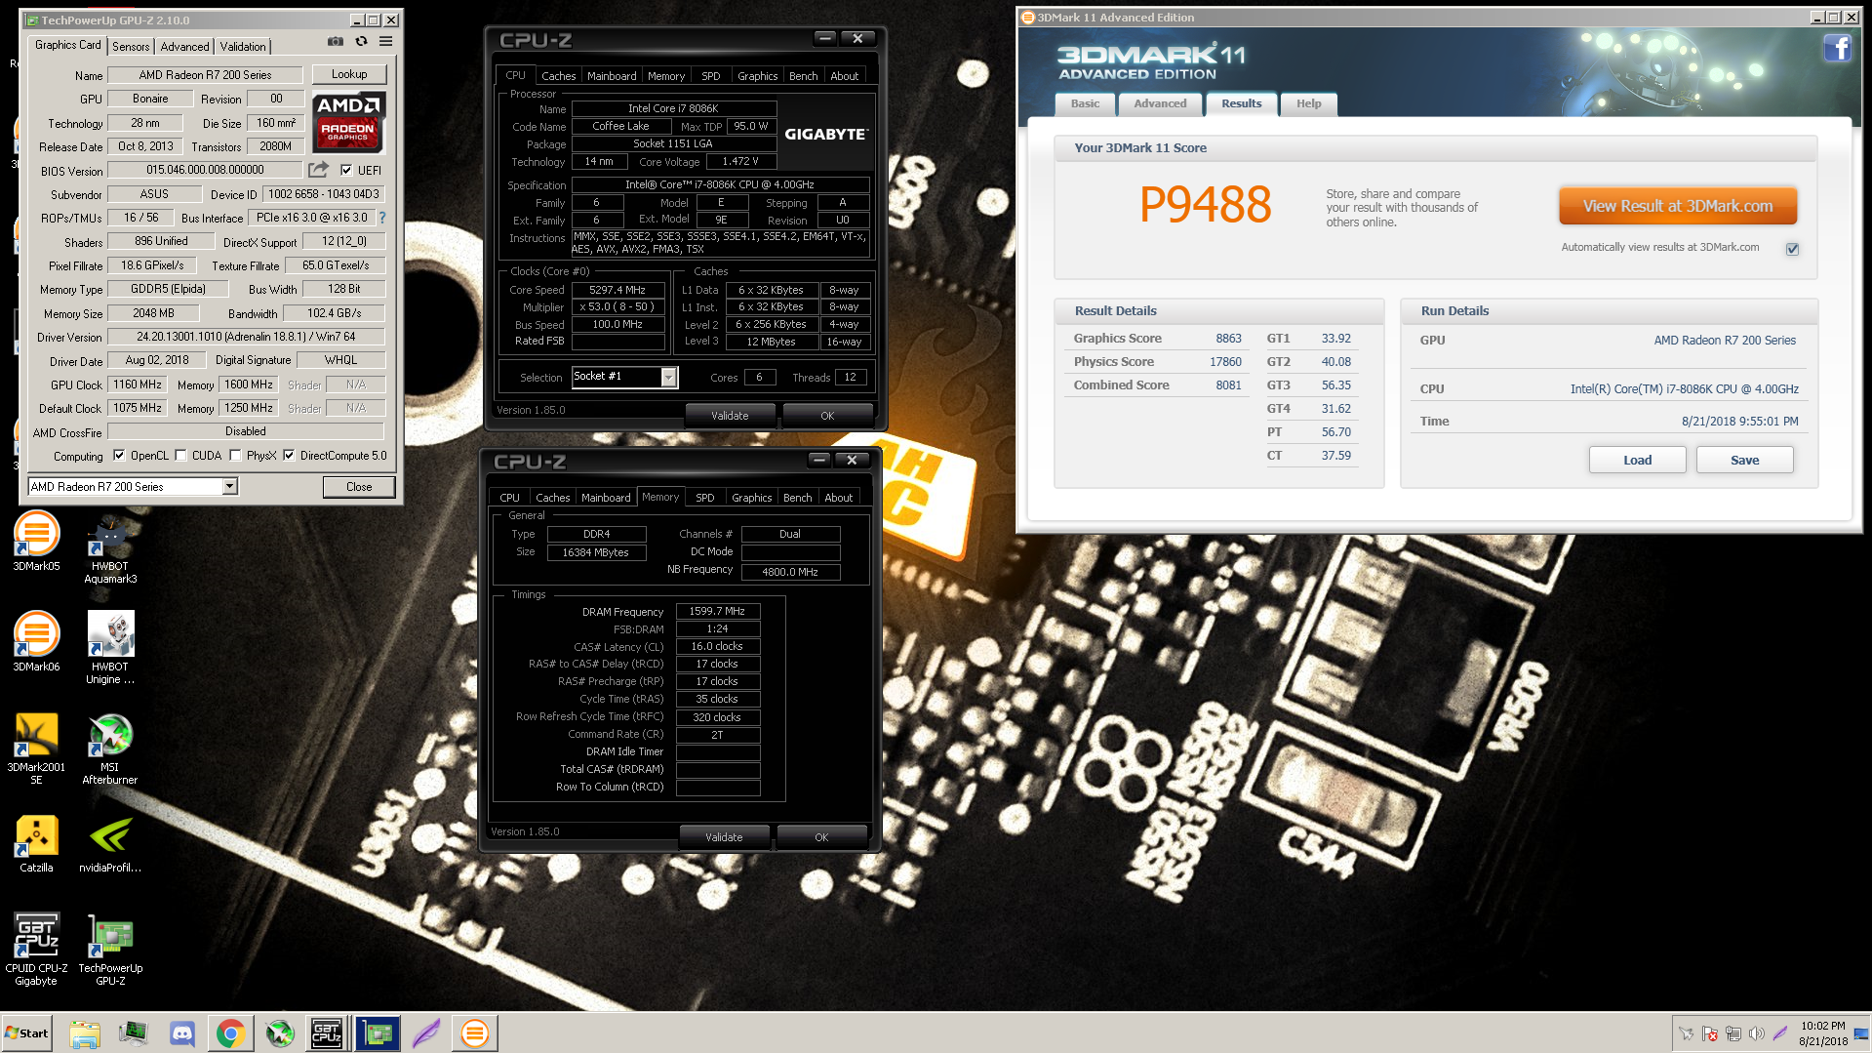Viewport: 1872px width, 1053px height.
Task: Click the DRAM Frequency 1599.7 MHz field
Action: 717,611
